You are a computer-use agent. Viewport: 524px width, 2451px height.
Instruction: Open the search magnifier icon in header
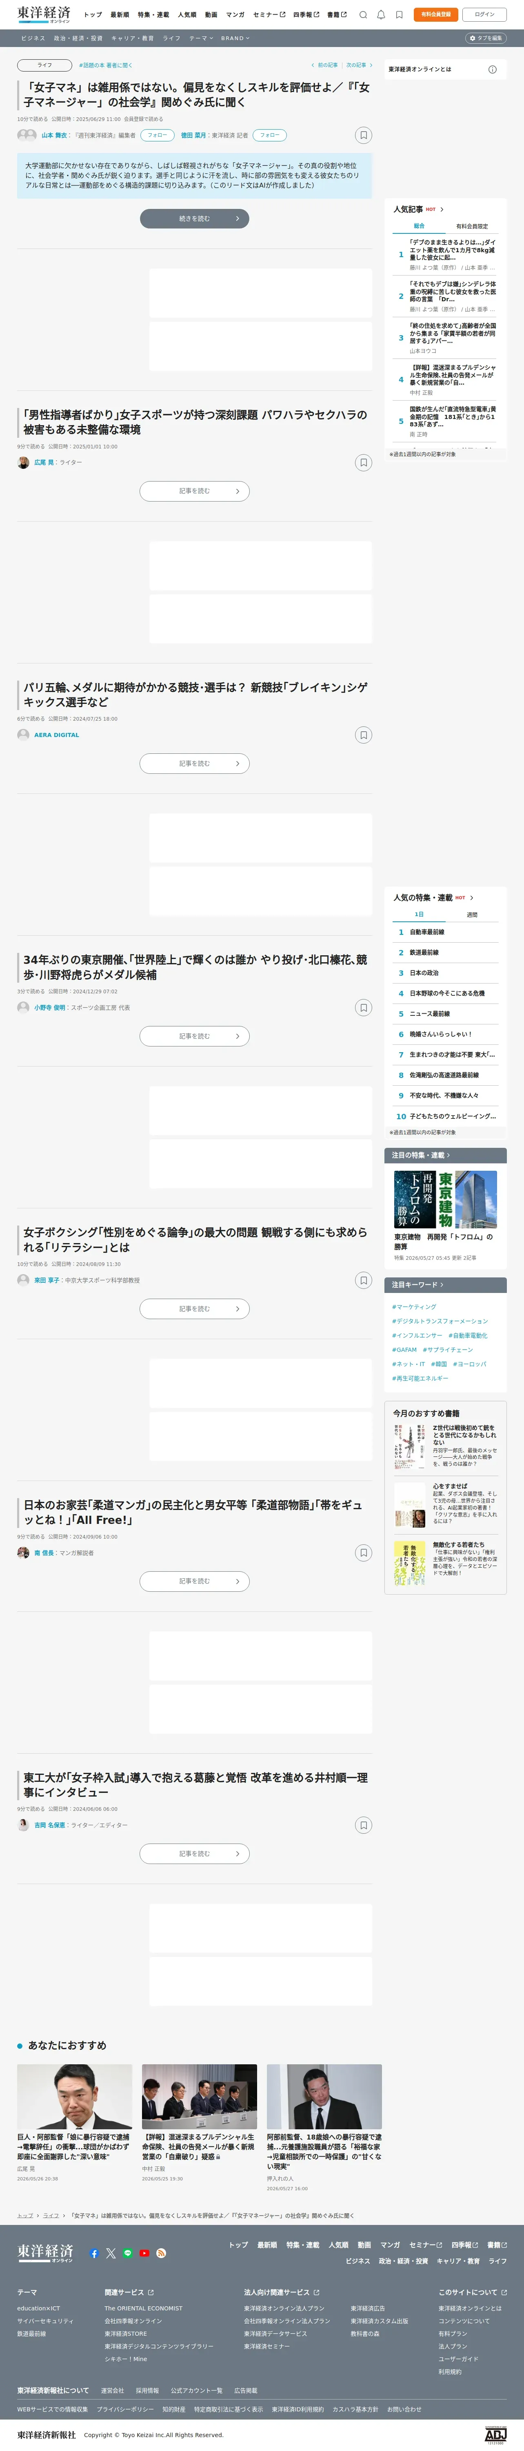pos(363,14)
